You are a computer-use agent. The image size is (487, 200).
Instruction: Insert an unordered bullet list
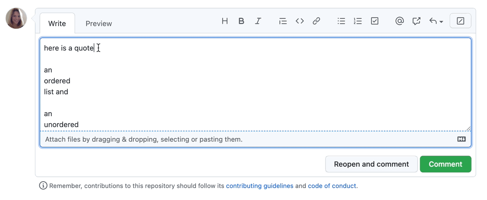click(x=341, y=21)
